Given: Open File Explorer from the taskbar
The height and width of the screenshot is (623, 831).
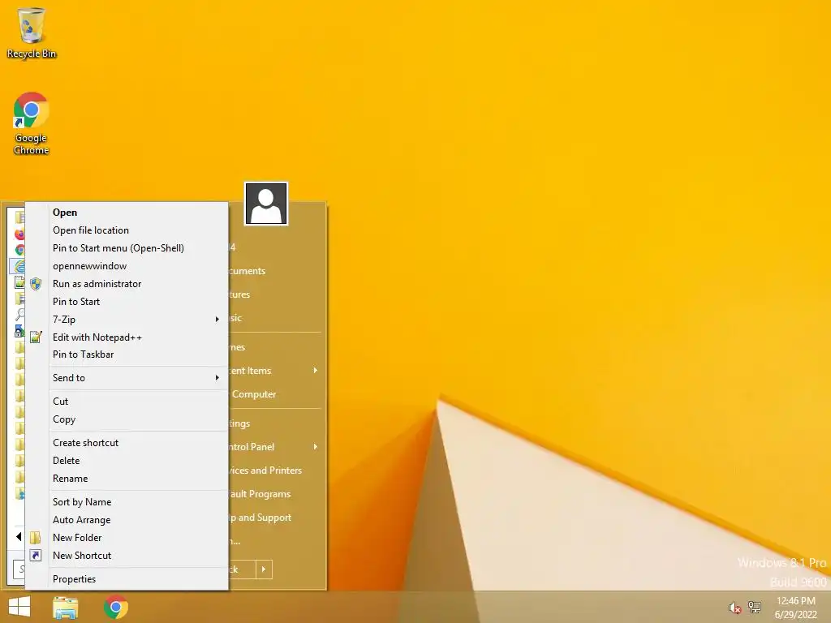Looking at the screenshot, I should (x=66, y=607).
